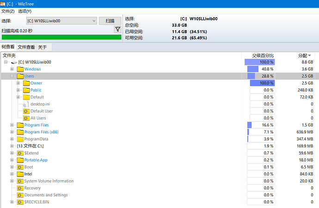Expand the ProgramData folder node
This screenshot has width=319, height=208.
click(x=12, y=139)
